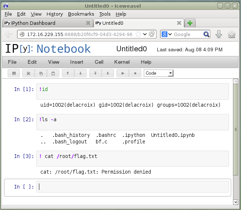241x210 pixels.
Task: Click the 'uid=1002(delacroix)' output text
Action: pos(68,105)
